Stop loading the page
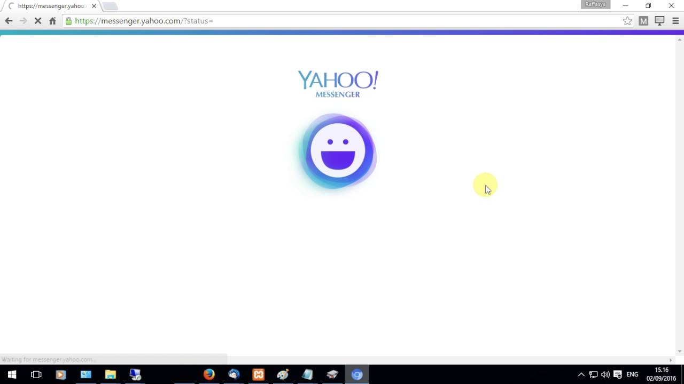684x384 pixels. [x=38, y=21]
